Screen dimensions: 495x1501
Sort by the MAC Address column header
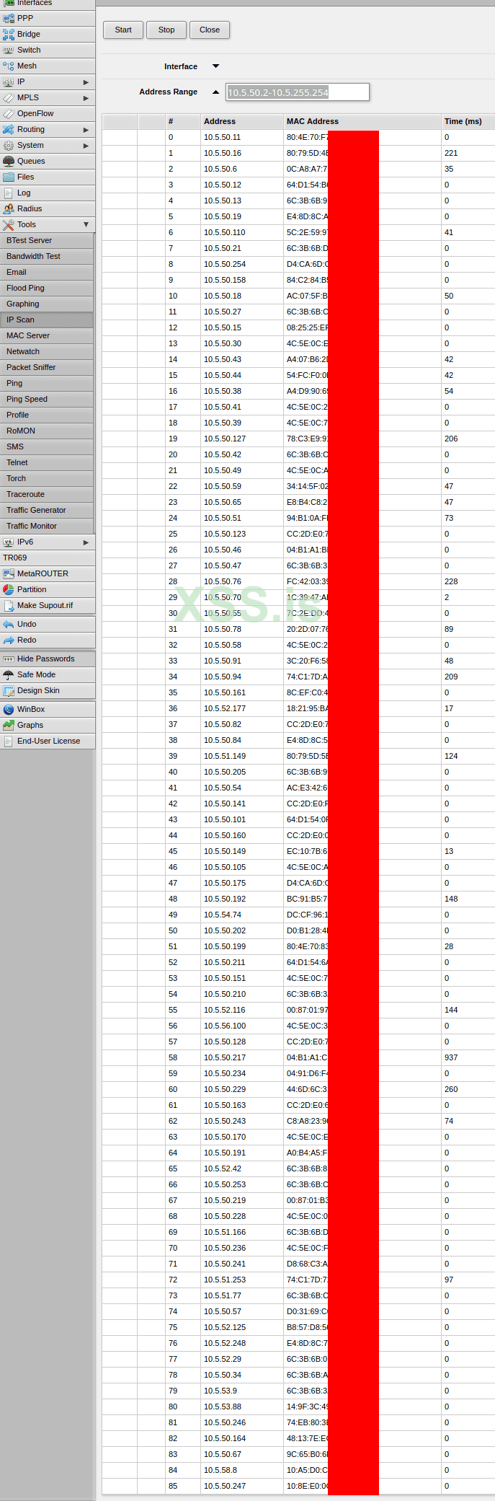tap(362, 121)
